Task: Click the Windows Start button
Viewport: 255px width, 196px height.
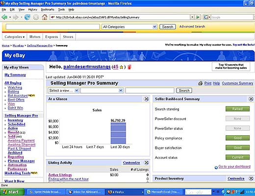Action: coord(12,192)
